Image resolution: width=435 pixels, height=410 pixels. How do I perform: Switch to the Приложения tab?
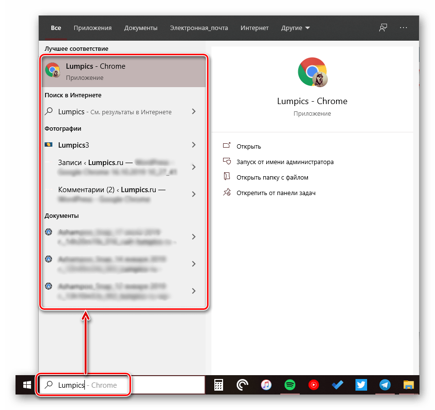(x=93, y=28)
